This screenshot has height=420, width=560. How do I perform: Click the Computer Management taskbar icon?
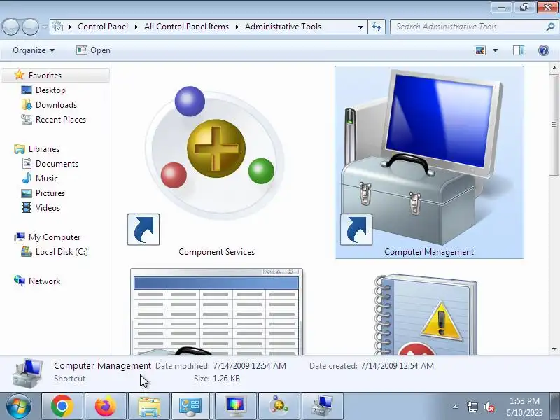[x=323, y=406]
